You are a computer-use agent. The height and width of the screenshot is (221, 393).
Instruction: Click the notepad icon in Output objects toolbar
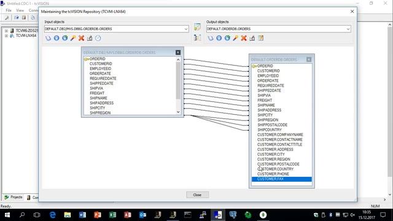click(x=260, y=38)
